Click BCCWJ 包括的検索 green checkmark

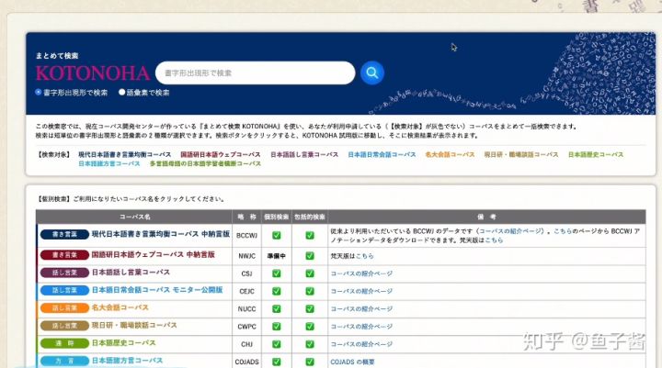click(x=310, y=235)
